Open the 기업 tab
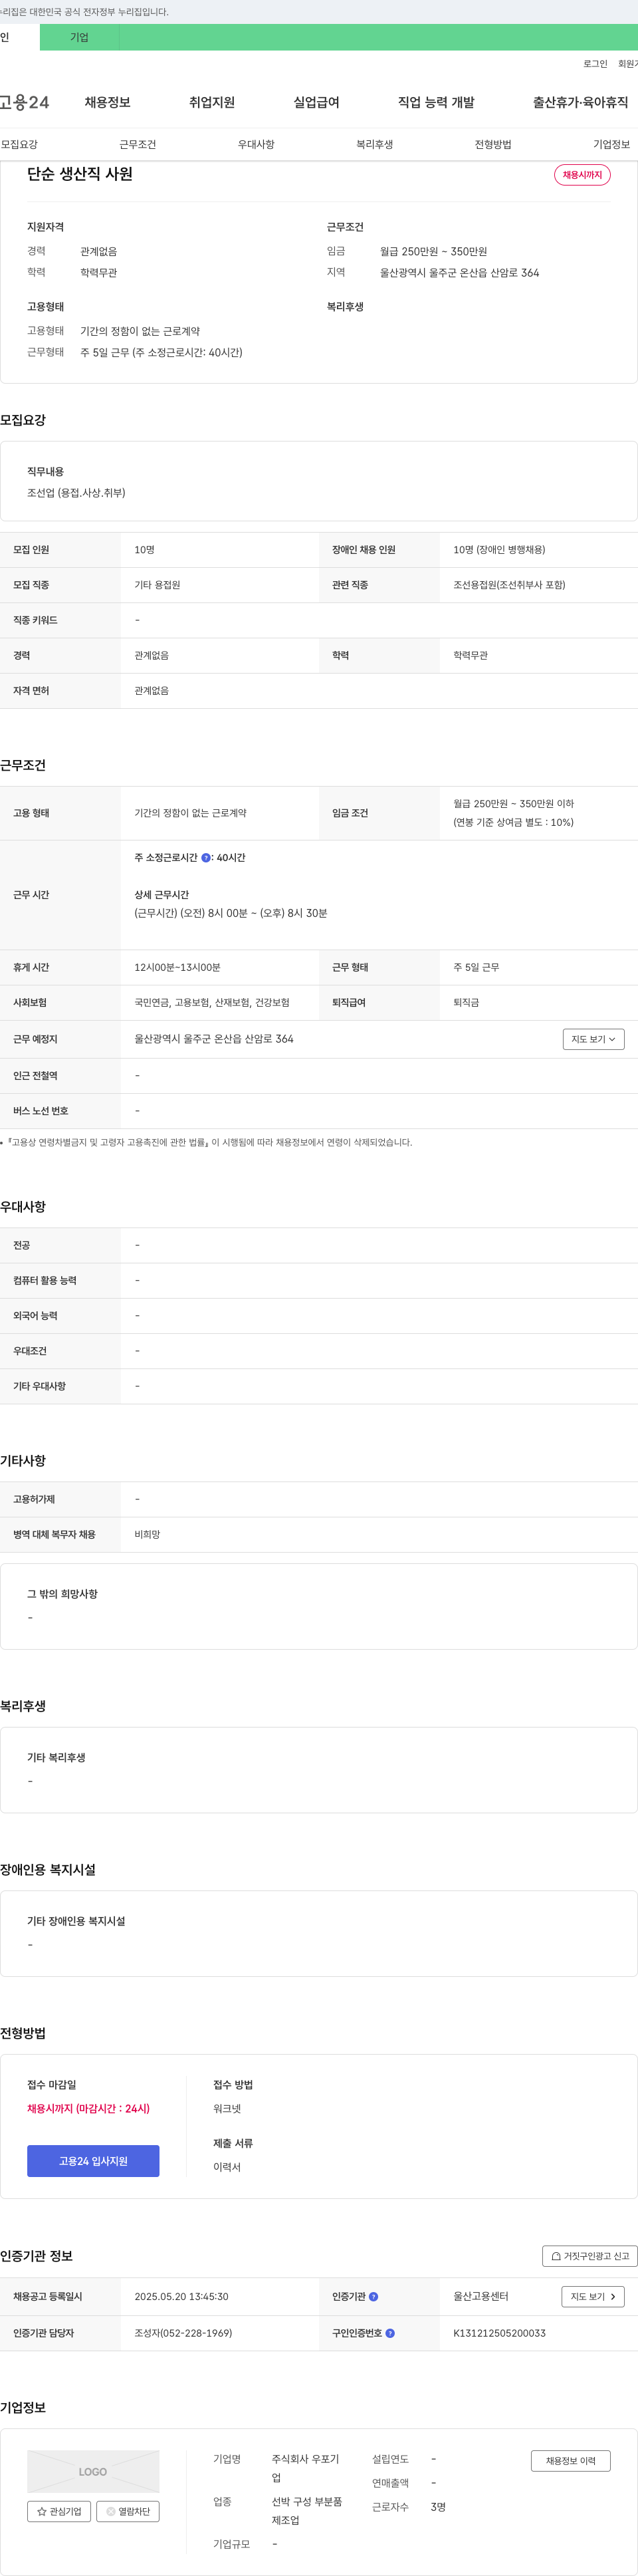This screenshot has height=2576, width=638. (x=79, y=37)
